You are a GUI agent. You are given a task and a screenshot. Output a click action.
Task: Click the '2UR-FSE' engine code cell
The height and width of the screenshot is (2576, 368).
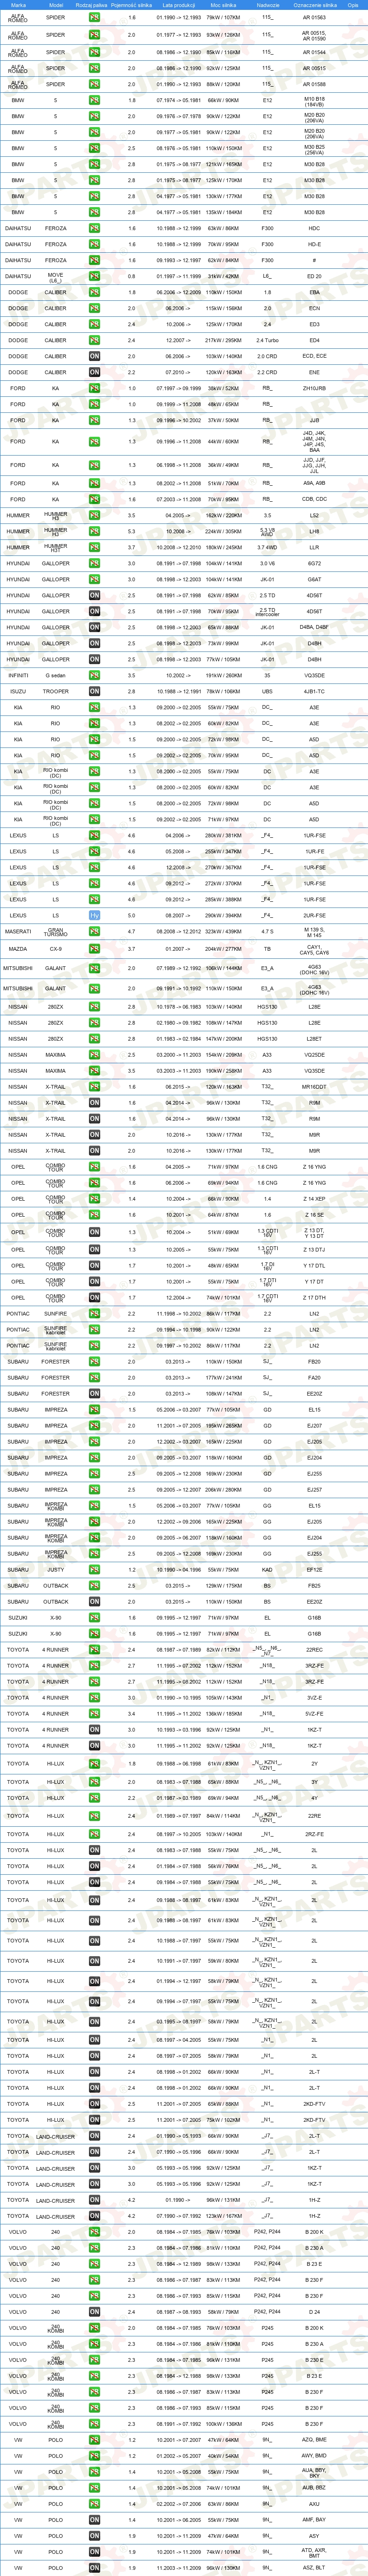tap(314, 916)
